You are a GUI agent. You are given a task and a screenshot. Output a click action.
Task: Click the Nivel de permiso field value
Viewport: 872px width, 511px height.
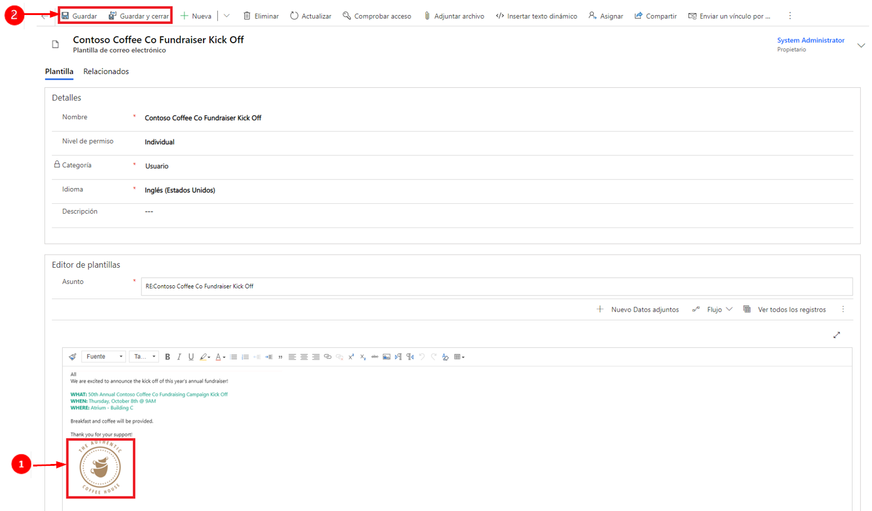point(160,142)
